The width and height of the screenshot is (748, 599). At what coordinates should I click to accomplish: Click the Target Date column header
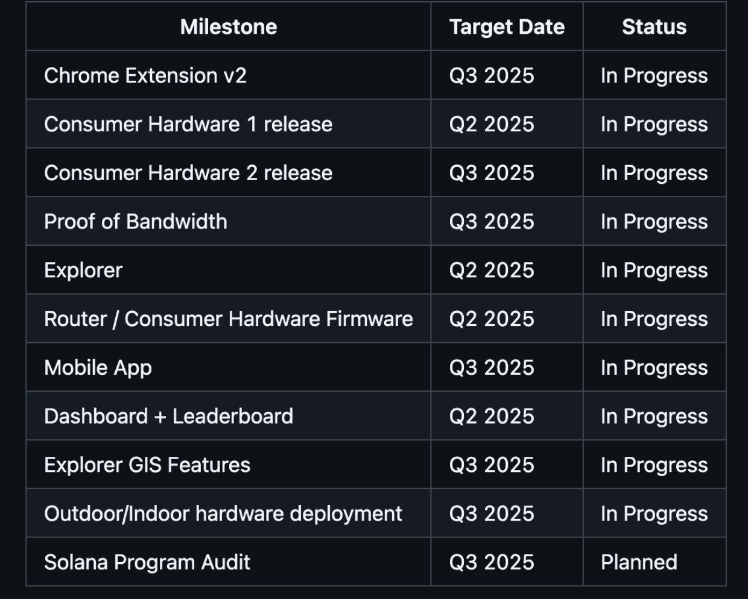pos(507,27)
